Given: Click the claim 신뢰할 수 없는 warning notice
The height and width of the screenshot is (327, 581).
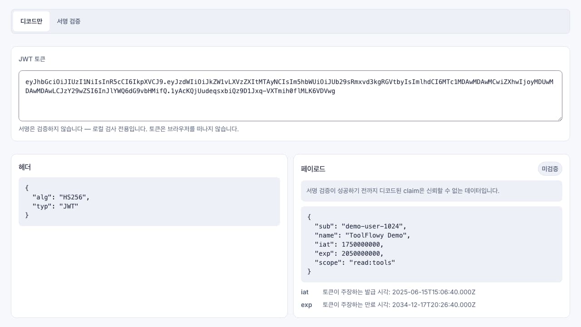Looking at the screenshot, I should coord(432,191).
